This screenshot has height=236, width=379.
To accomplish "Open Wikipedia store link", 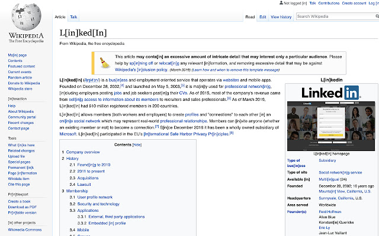I will tap(20, 88).
